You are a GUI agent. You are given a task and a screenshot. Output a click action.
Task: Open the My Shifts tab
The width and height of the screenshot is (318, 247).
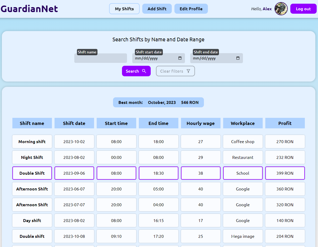click(x=124, y=9)
